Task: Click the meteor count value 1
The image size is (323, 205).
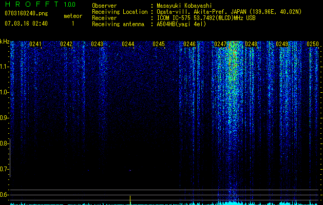Action: [x=73, y=24]
